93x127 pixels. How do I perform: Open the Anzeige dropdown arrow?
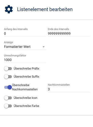(43, 47)
